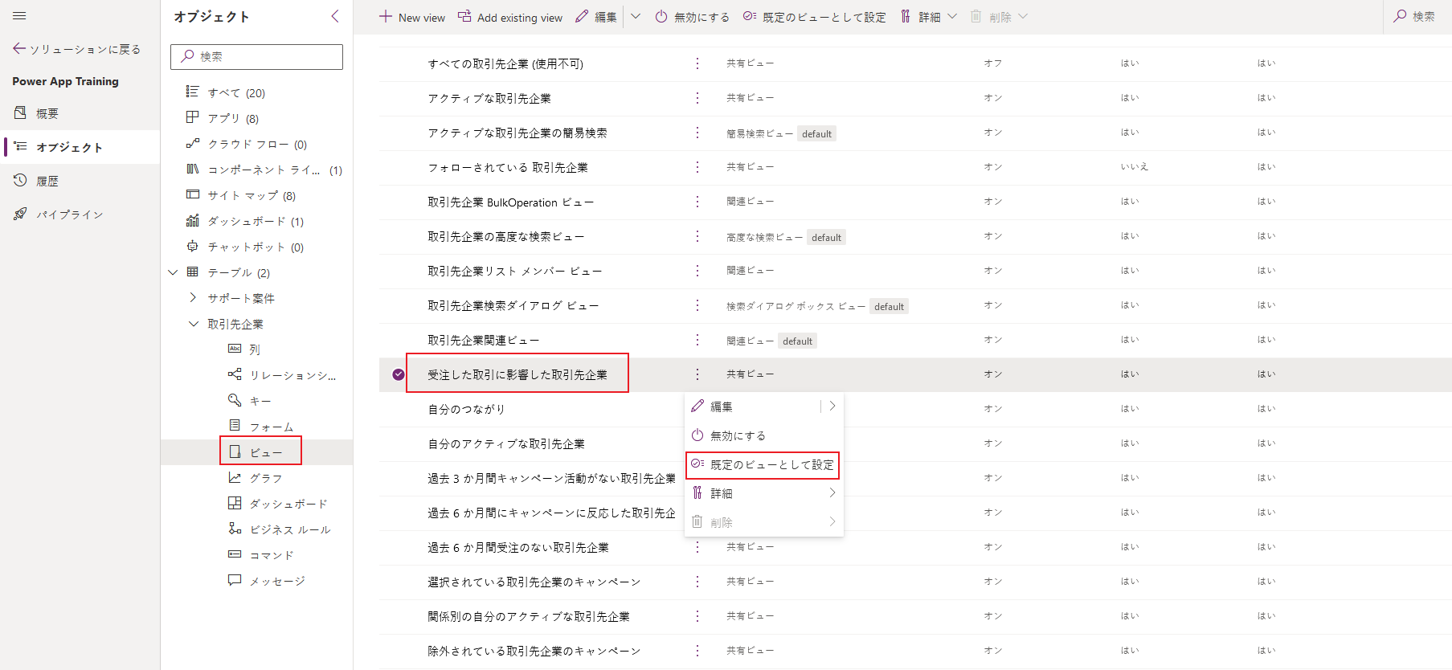Image resolution: width=1452 pixels, height=670 pixels.
Task: Open more options for 取引先企業リスト メンバー ビュー
Action: [x=697, y=271]
